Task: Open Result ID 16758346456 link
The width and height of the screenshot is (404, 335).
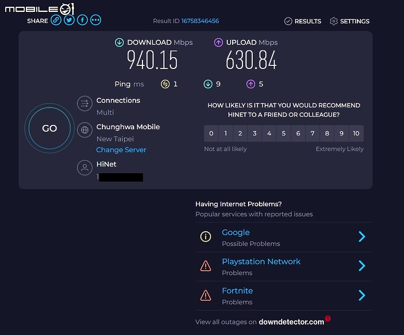Action: [x=200, y=21]
